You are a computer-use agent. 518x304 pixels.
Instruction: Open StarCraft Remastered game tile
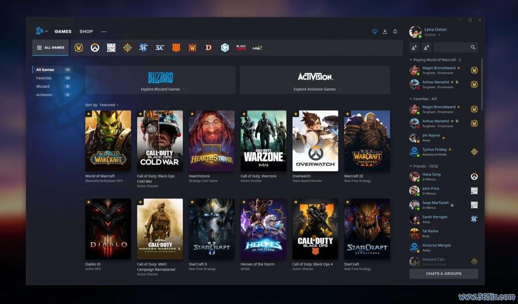(x=367, y=229)
